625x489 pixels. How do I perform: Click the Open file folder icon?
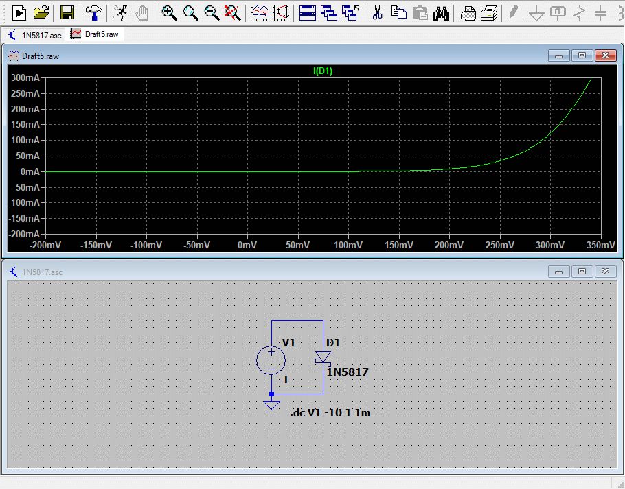coord(41,12)
